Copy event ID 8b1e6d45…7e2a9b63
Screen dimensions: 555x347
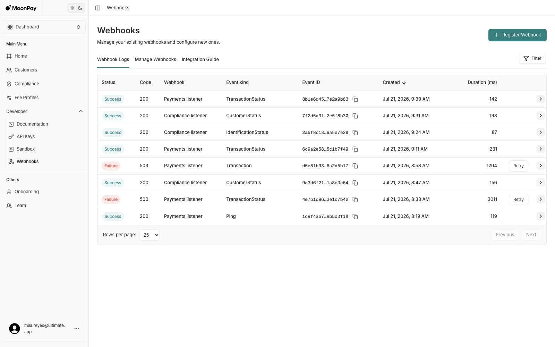click(x=355, y=99)
